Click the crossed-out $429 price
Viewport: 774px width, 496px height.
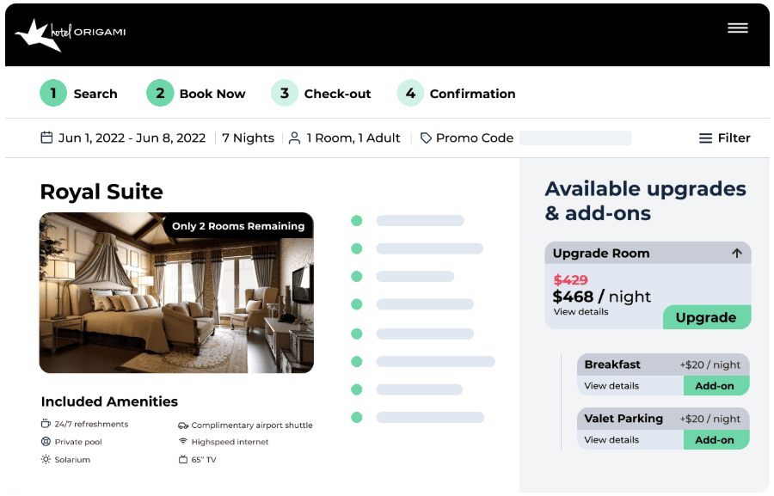(571, 280)
